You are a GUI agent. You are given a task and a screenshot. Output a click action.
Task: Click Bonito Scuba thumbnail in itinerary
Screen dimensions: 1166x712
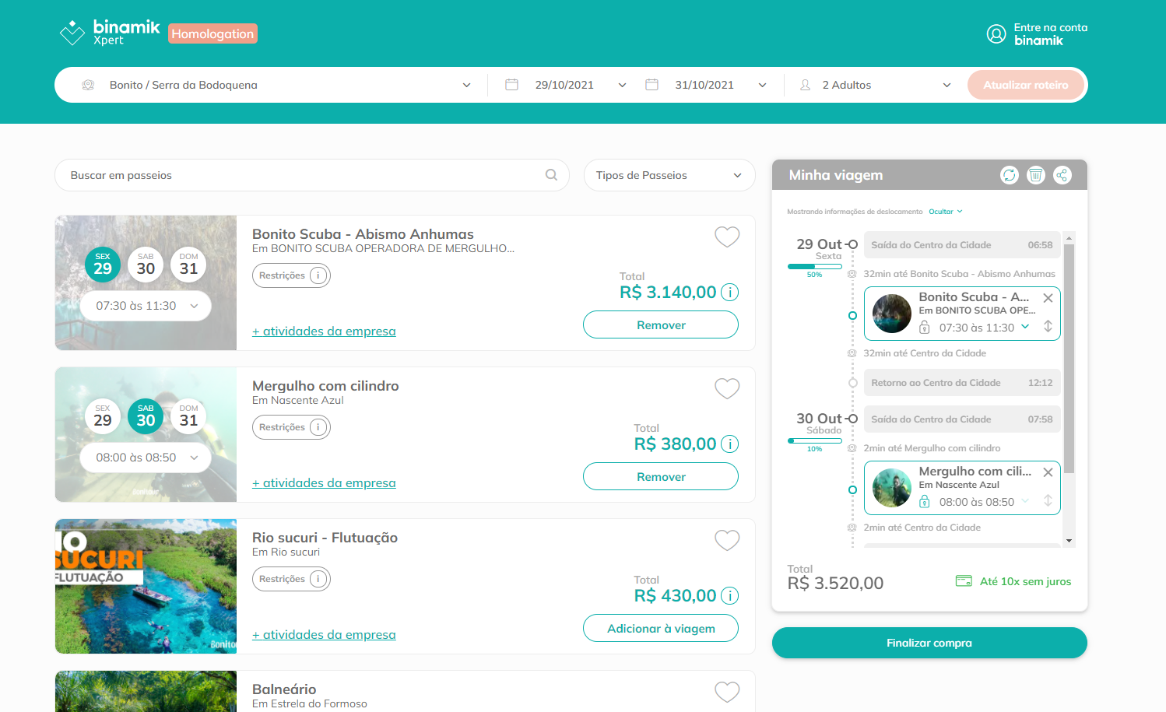(x=892, y=314)
